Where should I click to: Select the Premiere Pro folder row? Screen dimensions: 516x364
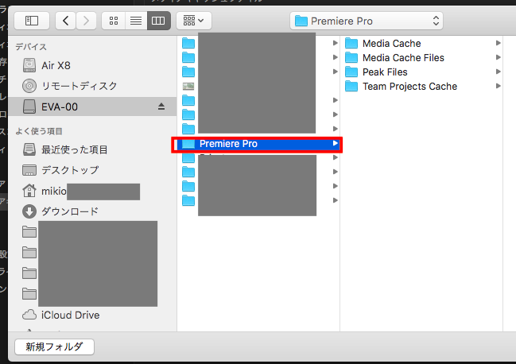(x=257, y=144)
